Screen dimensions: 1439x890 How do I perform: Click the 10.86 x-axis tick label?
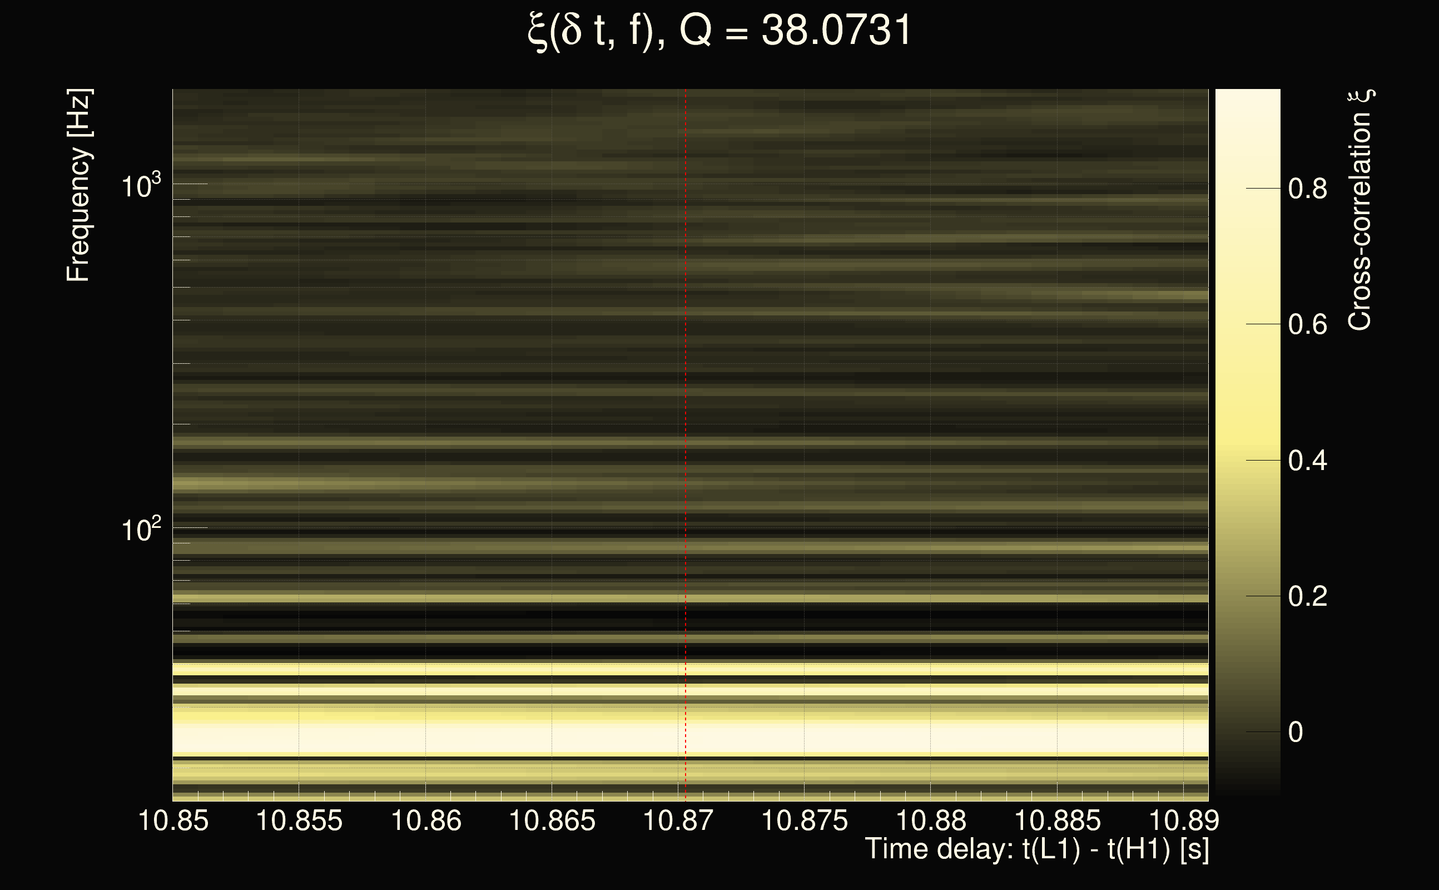click(x=425, y=820)
